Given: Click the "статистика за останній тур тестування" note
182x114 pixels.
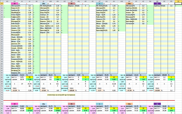Looking at the screenshot, I should pos(61,95).
